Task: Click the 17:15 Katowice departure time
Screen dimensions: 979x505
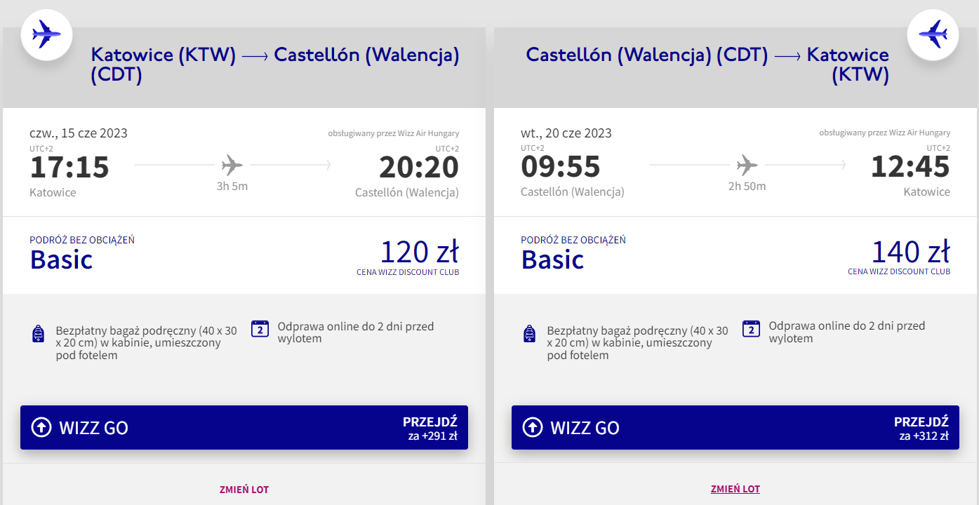Action: tap(69, 167)
